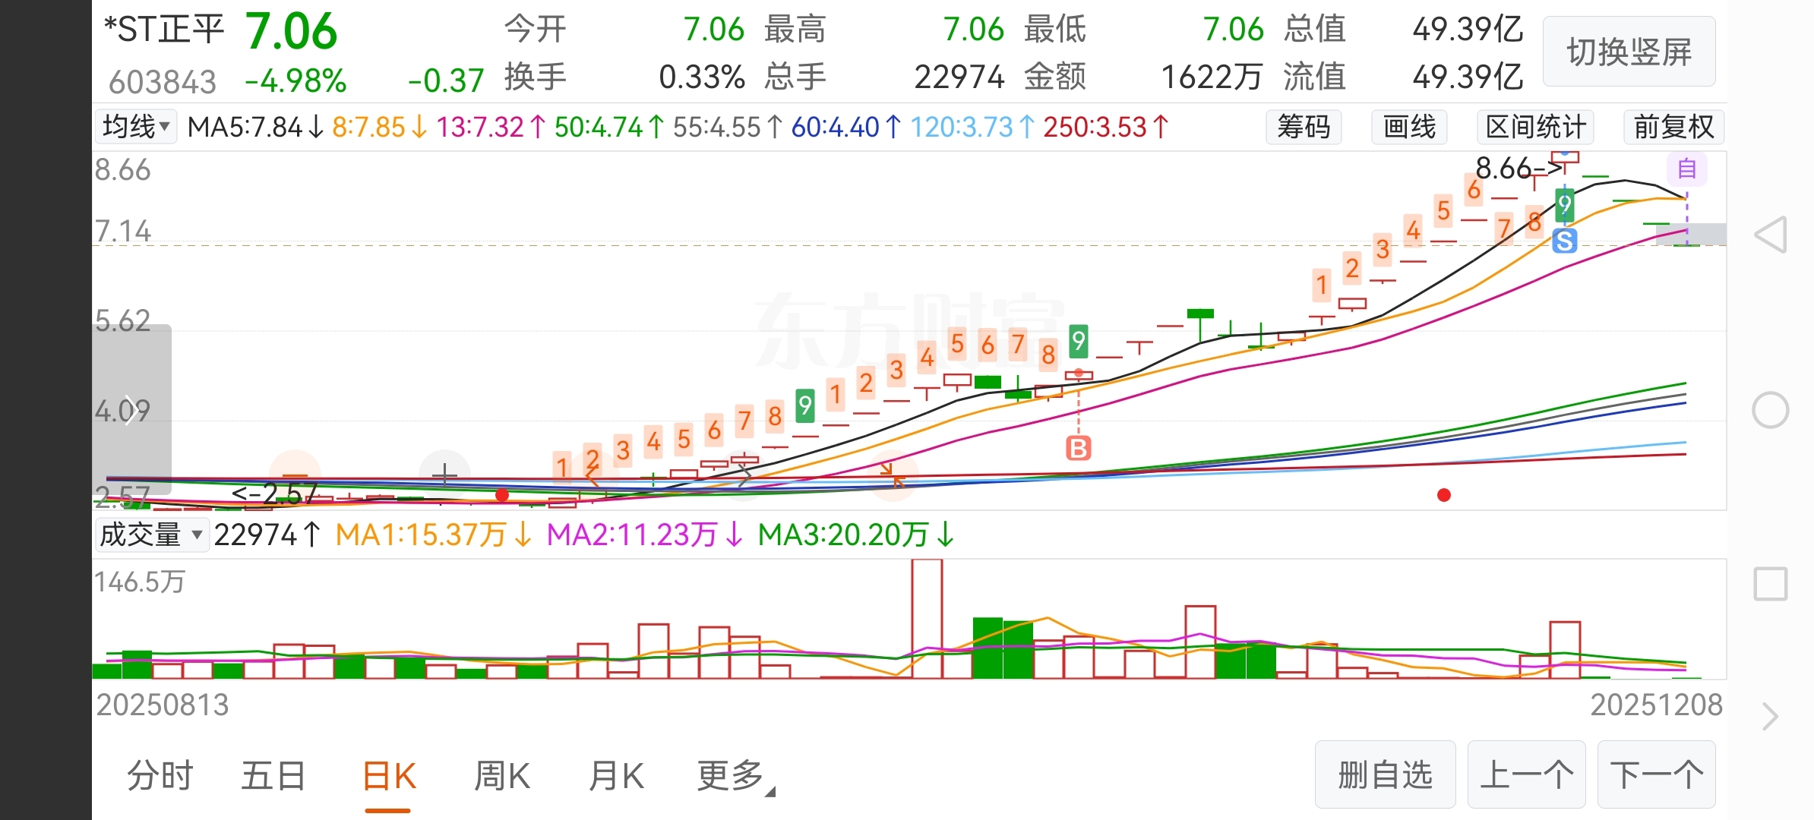Switch to the 分时 tab
Screen dimensions: 1814x820
[x=160, y=776]
